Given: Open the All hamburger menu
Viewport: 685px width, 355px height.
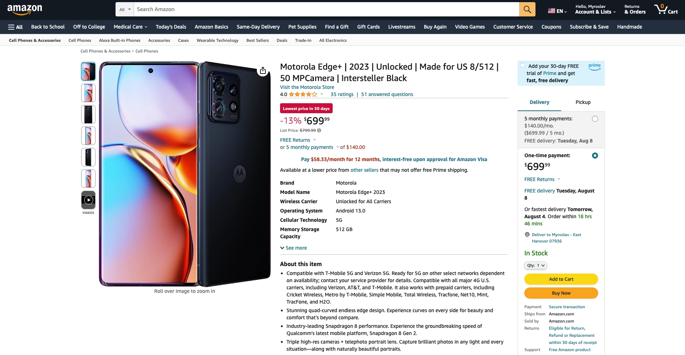Looking at the screenshot, I should point(15,27).
